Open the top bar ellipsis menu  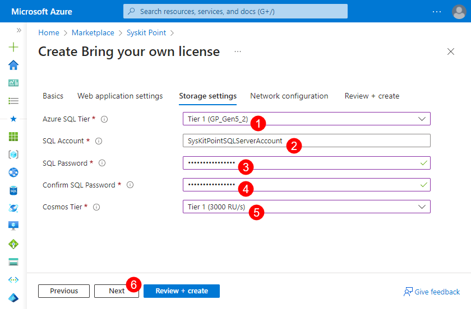coord(437,12)
